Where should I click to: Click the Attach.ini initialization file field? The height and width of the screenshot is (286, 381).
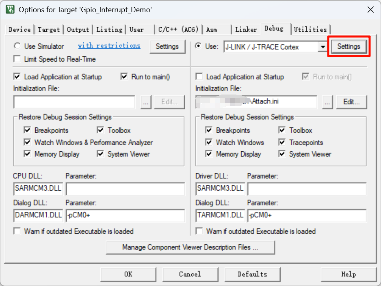(x=256, y=102)
